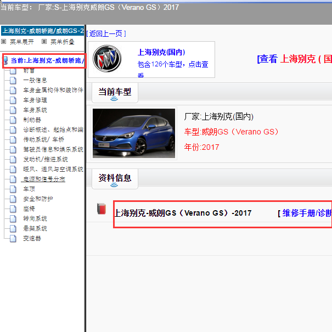Select 发动机/推进系统 tree entry
Viewport: 332px width, 332px height.
pyautogui.click(x=46, y=159)
